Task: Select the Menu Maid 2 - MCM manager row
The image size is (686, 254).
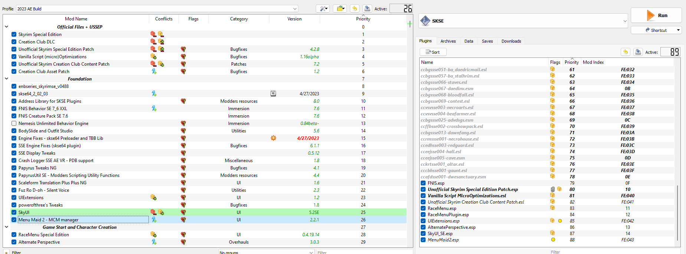Action: [x=209, y=220]
